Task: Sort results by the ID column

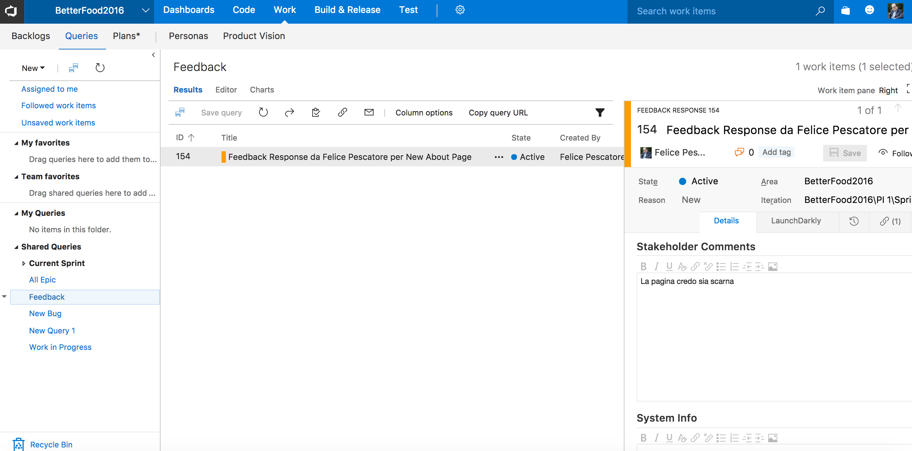Action: point(185,138)
